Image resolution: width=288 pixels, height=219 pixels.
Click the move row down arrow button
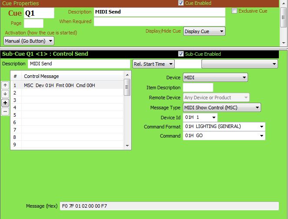(5, 94)
